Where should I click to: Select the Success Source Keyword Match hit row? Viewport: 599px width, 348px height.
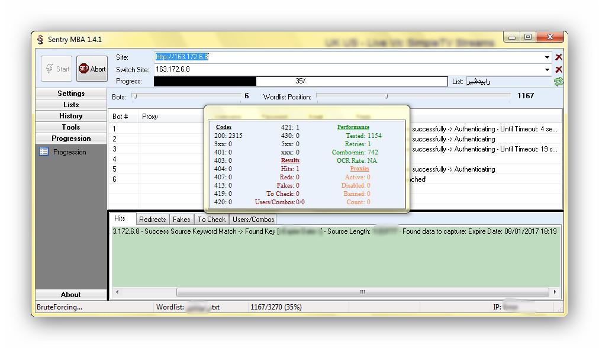pos(336,231)
